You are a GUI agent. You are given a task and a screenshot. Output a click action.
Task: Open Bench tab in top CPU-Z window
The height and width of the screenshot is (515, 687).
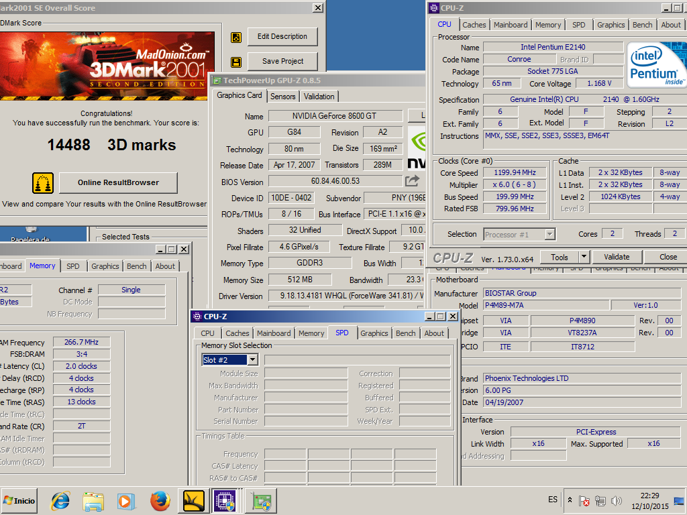(642, 25)
